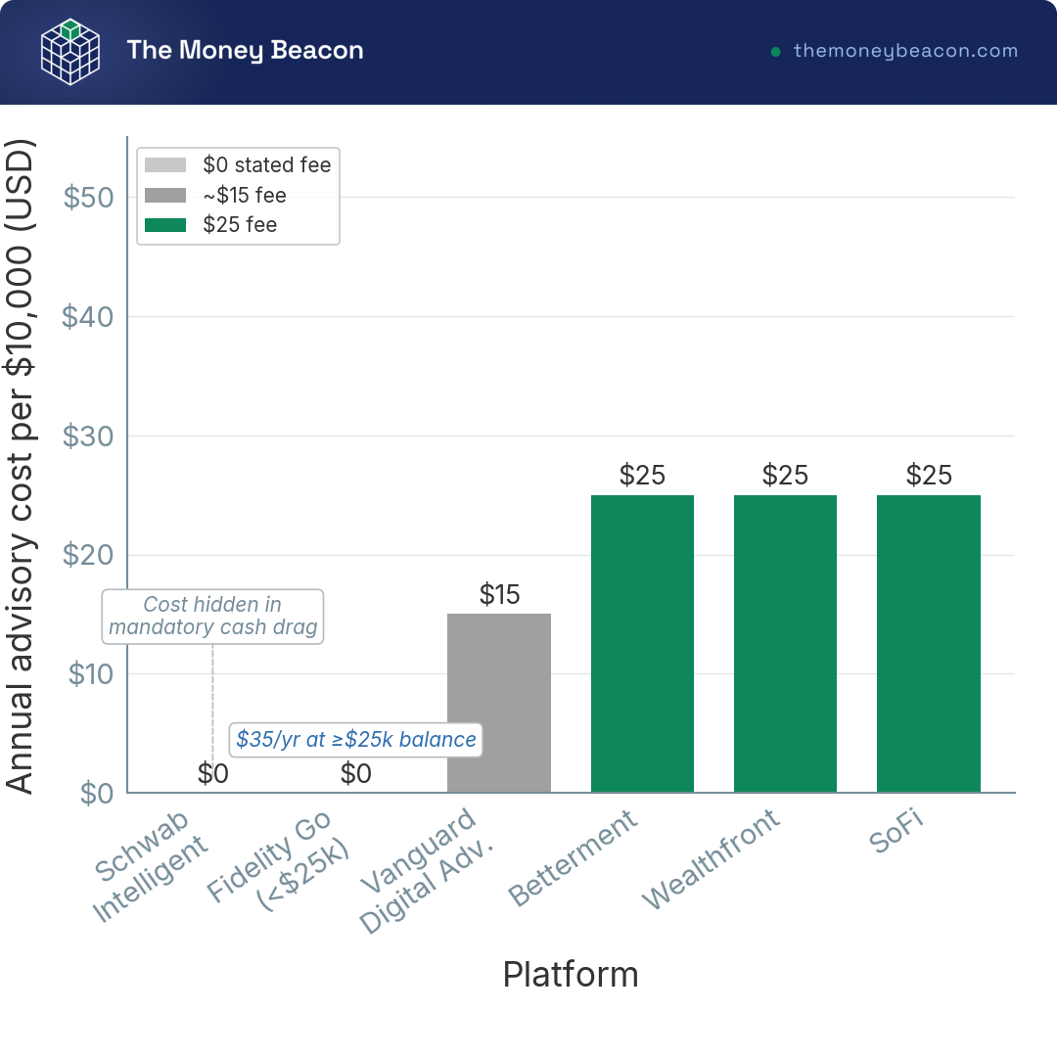The height and width of the screenshot is (1057, 1057).
Task: Click the green SoFi bar
Action: pyautogui.click(x=928, y=644)
